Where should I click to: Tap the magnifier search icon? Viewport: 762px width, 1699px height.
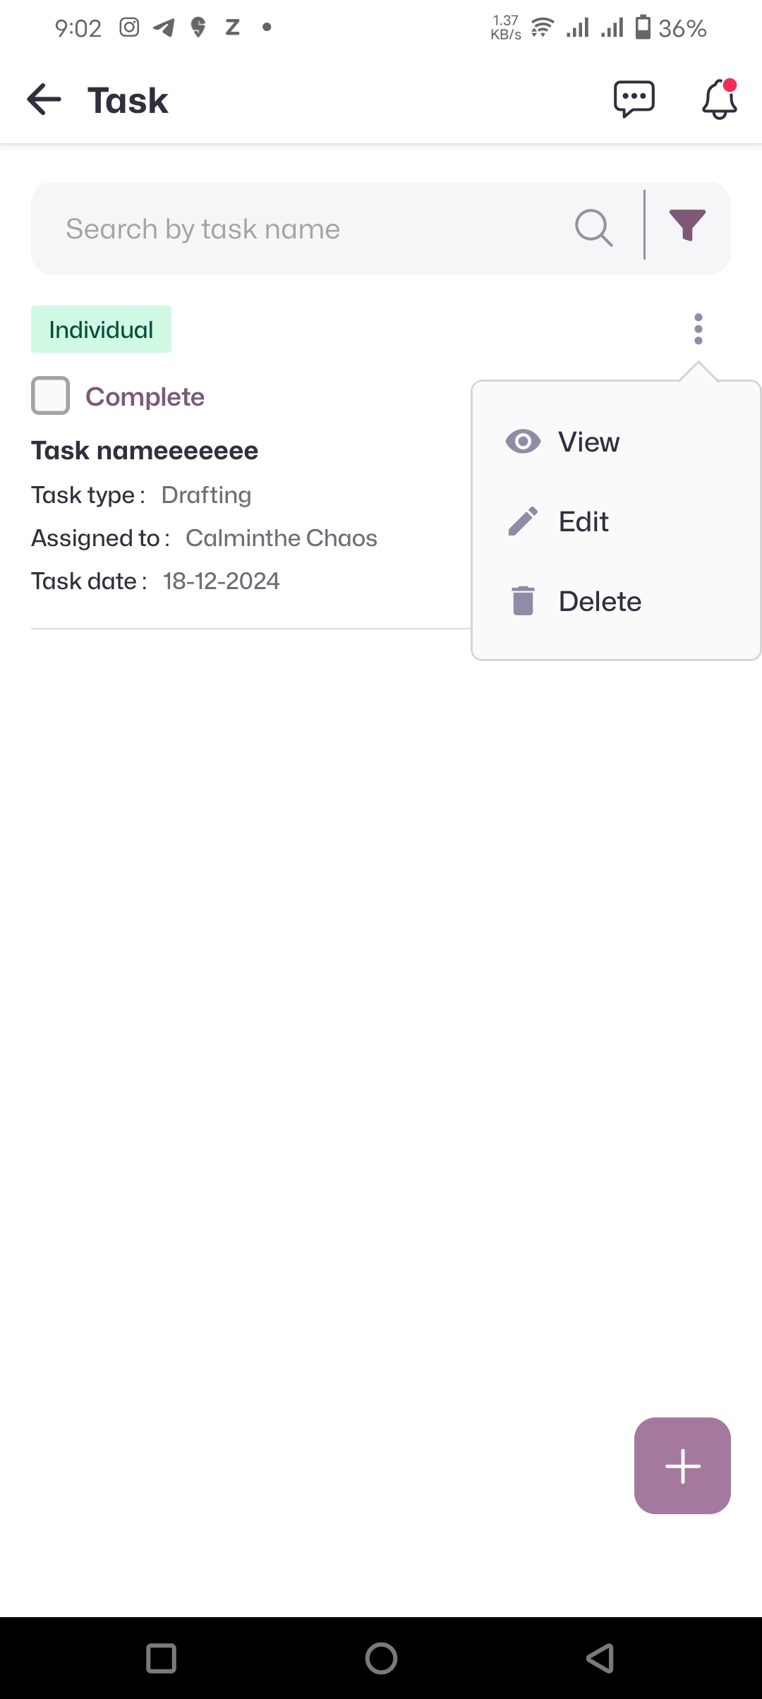click(593, 228)
